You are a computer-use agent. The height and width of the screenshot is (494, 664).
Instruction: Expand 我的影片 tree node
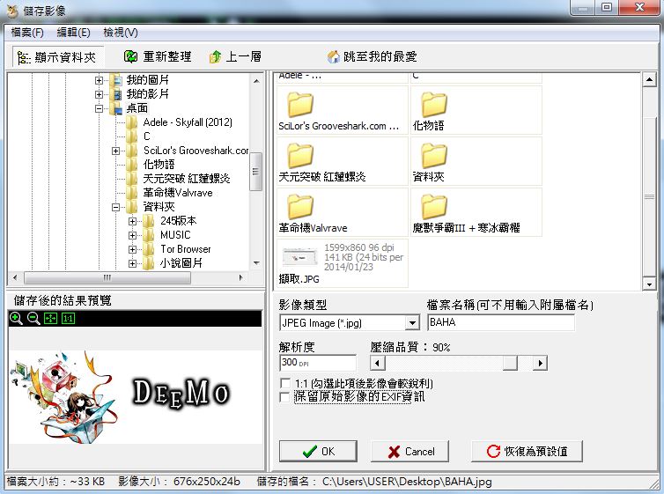tap(99, 94)
